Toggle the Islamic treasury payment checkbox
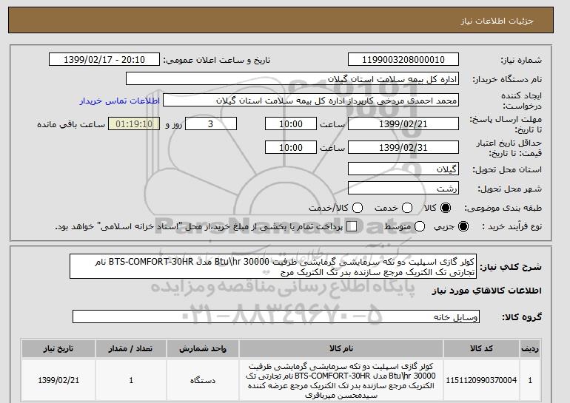The height and width of the screenshot is (403, 570). point(352,226)
